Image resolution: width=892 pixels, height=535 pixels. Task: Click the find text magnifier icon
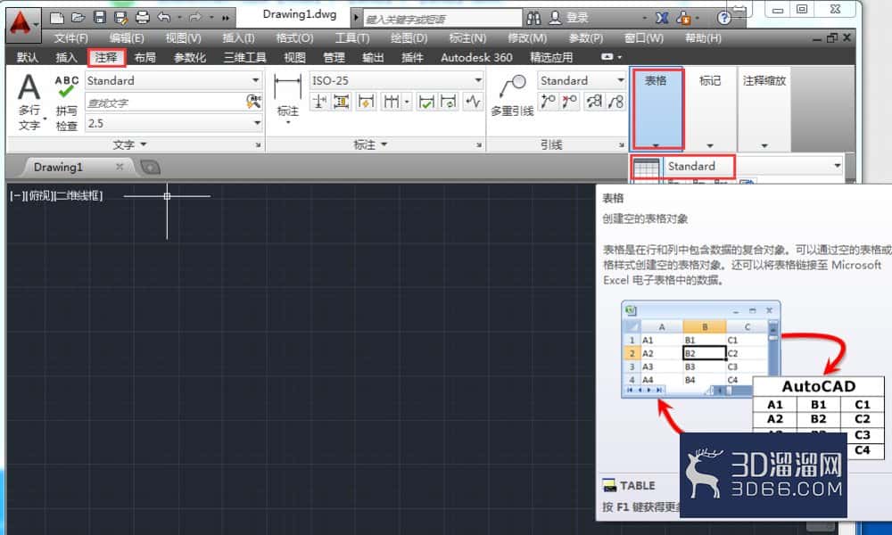tap(253, 102)
